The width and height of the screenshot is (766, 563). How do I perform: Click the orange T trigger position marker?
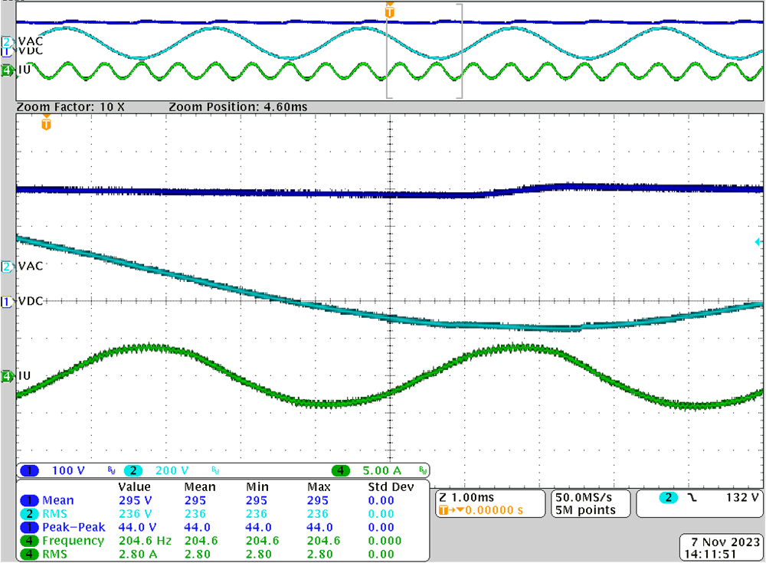388,12
